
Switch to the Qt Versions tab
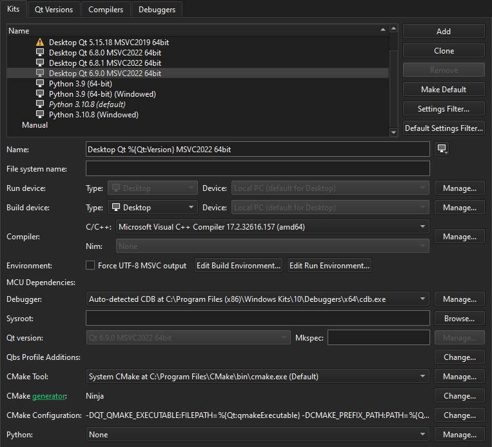coord(54,10)
